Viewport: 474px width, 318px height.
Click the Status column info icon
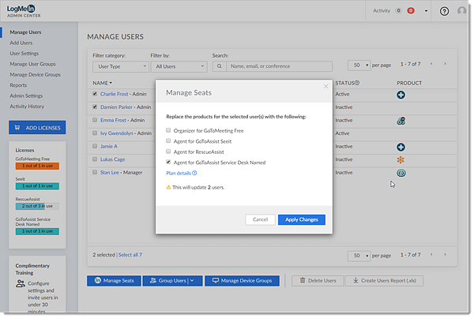(x=357, y=83)
